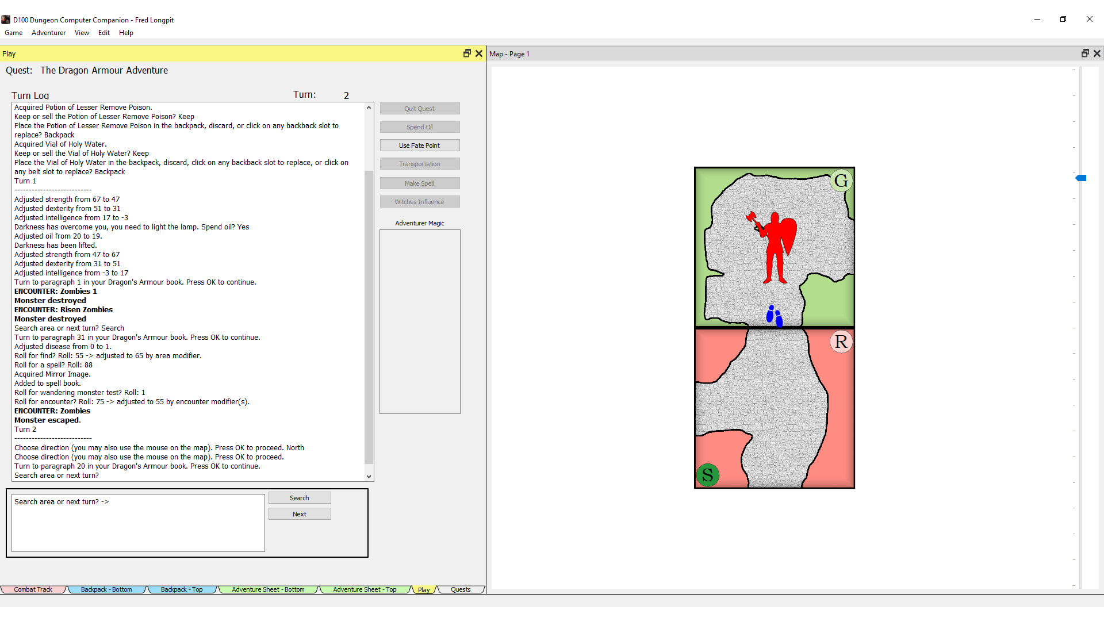Screen dimensions: 1104x621
Task: Click the Backpack - Bottom tab
Action: [107, 589]
